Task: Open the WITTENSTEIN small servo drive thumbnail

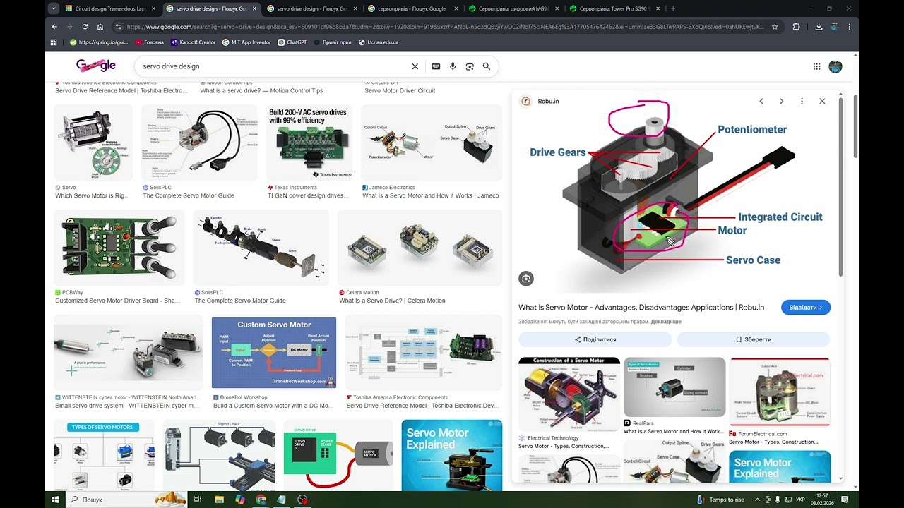Action: [x=129, y=352]
